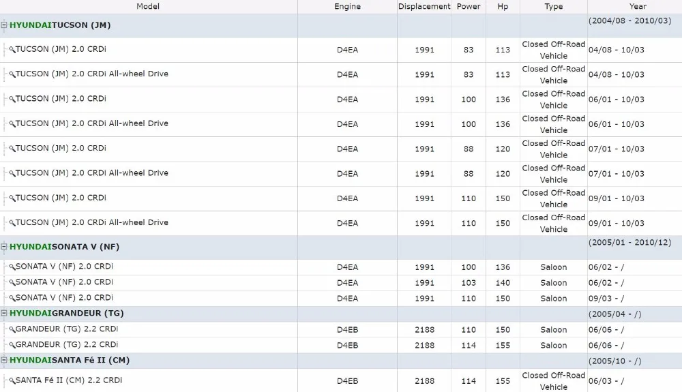Click Saloon type in GRANDEUR 150 Hp row
Screen dimensions: 682x392
[x=553, y=330]
